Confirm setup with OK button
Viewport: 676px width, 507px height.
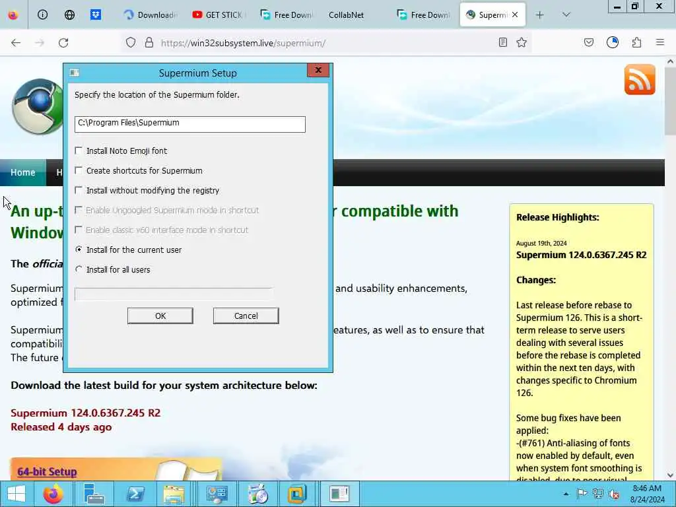point(160,316)
